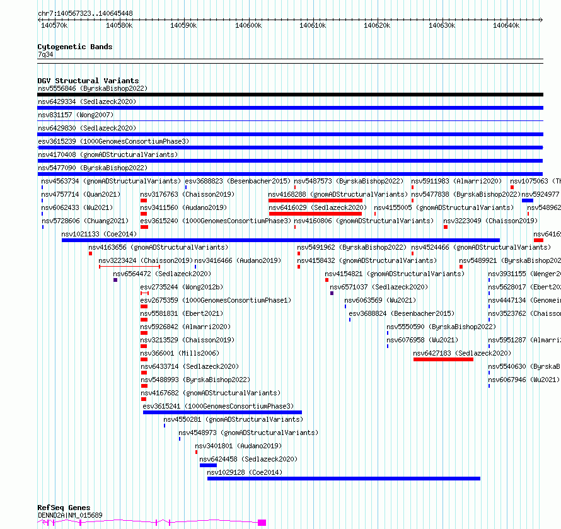Select the nsv4160806 (gnomADStructuralVariants) label

(x=364, y=221)
